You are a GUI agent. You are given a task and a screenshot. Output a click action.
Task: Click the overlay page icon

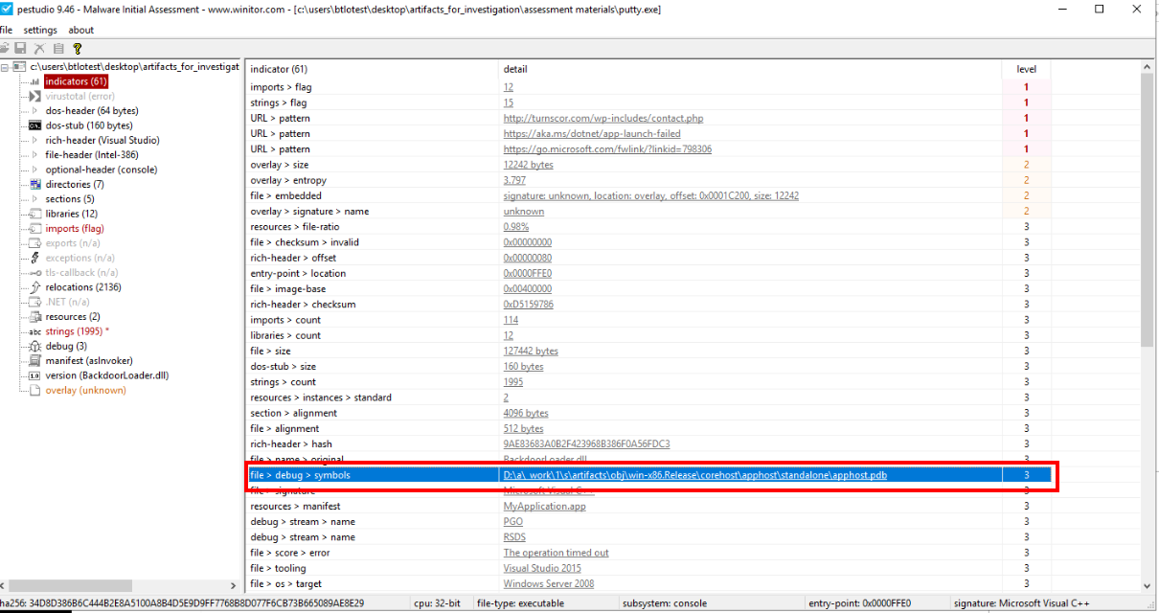(x=35, y=390)
